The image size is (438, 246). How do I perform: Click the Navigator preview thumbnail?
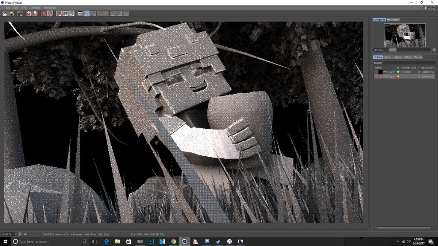(x=404, y=35)
